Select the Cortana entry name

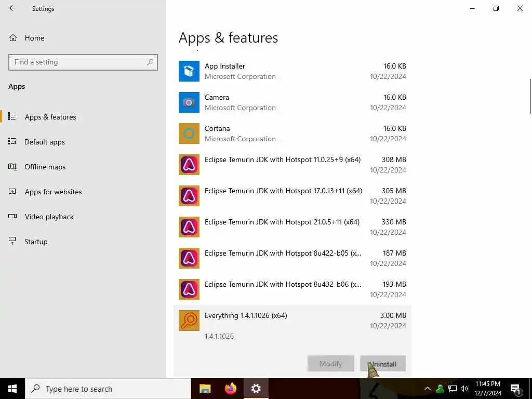click(217, 129)
